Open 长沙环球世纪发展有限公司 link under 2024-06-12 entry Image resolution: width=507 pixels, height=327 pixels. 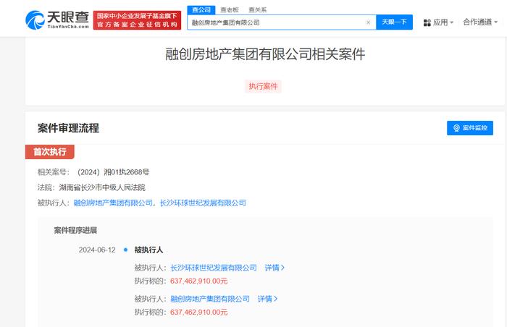(214, 268)
